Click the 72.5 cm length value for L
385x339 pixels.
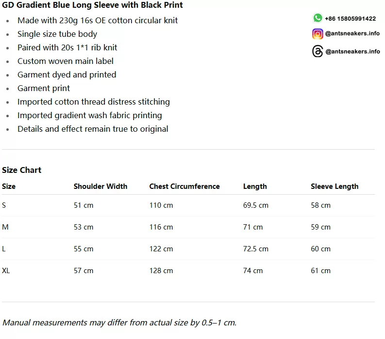[x=255, y=249]
